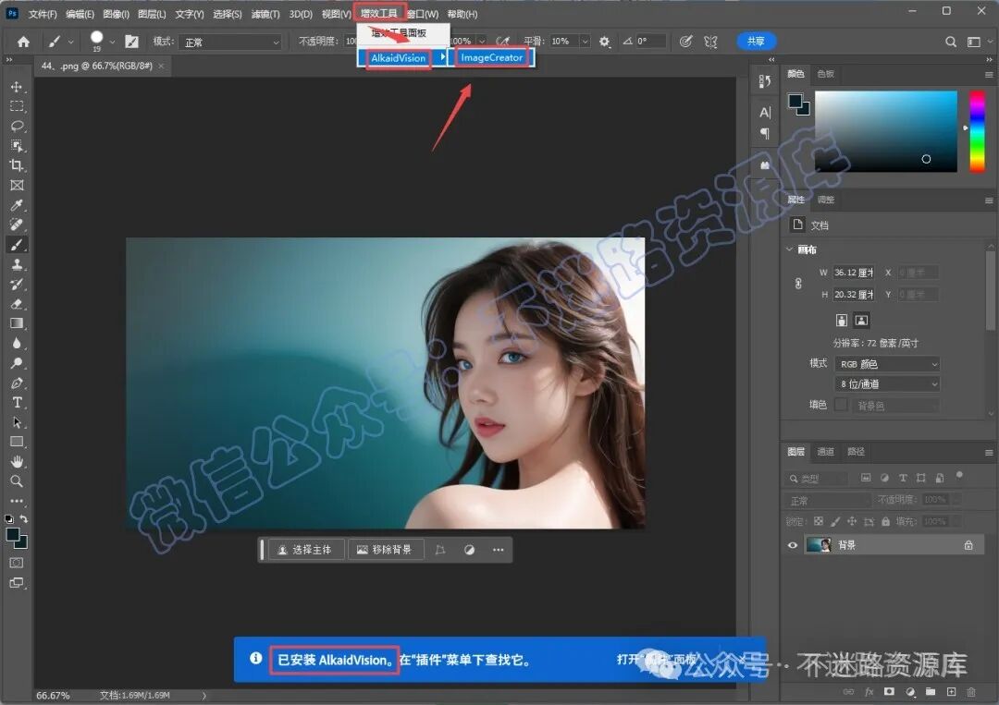
Task: Set canvas orientation to portrait
Action: (x=842, y=320)
